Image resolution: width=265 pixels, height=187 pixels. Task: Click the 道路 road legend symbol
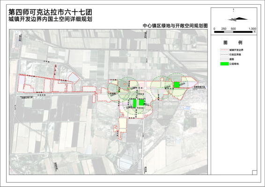pyautogui.click(x=224, y=59)
